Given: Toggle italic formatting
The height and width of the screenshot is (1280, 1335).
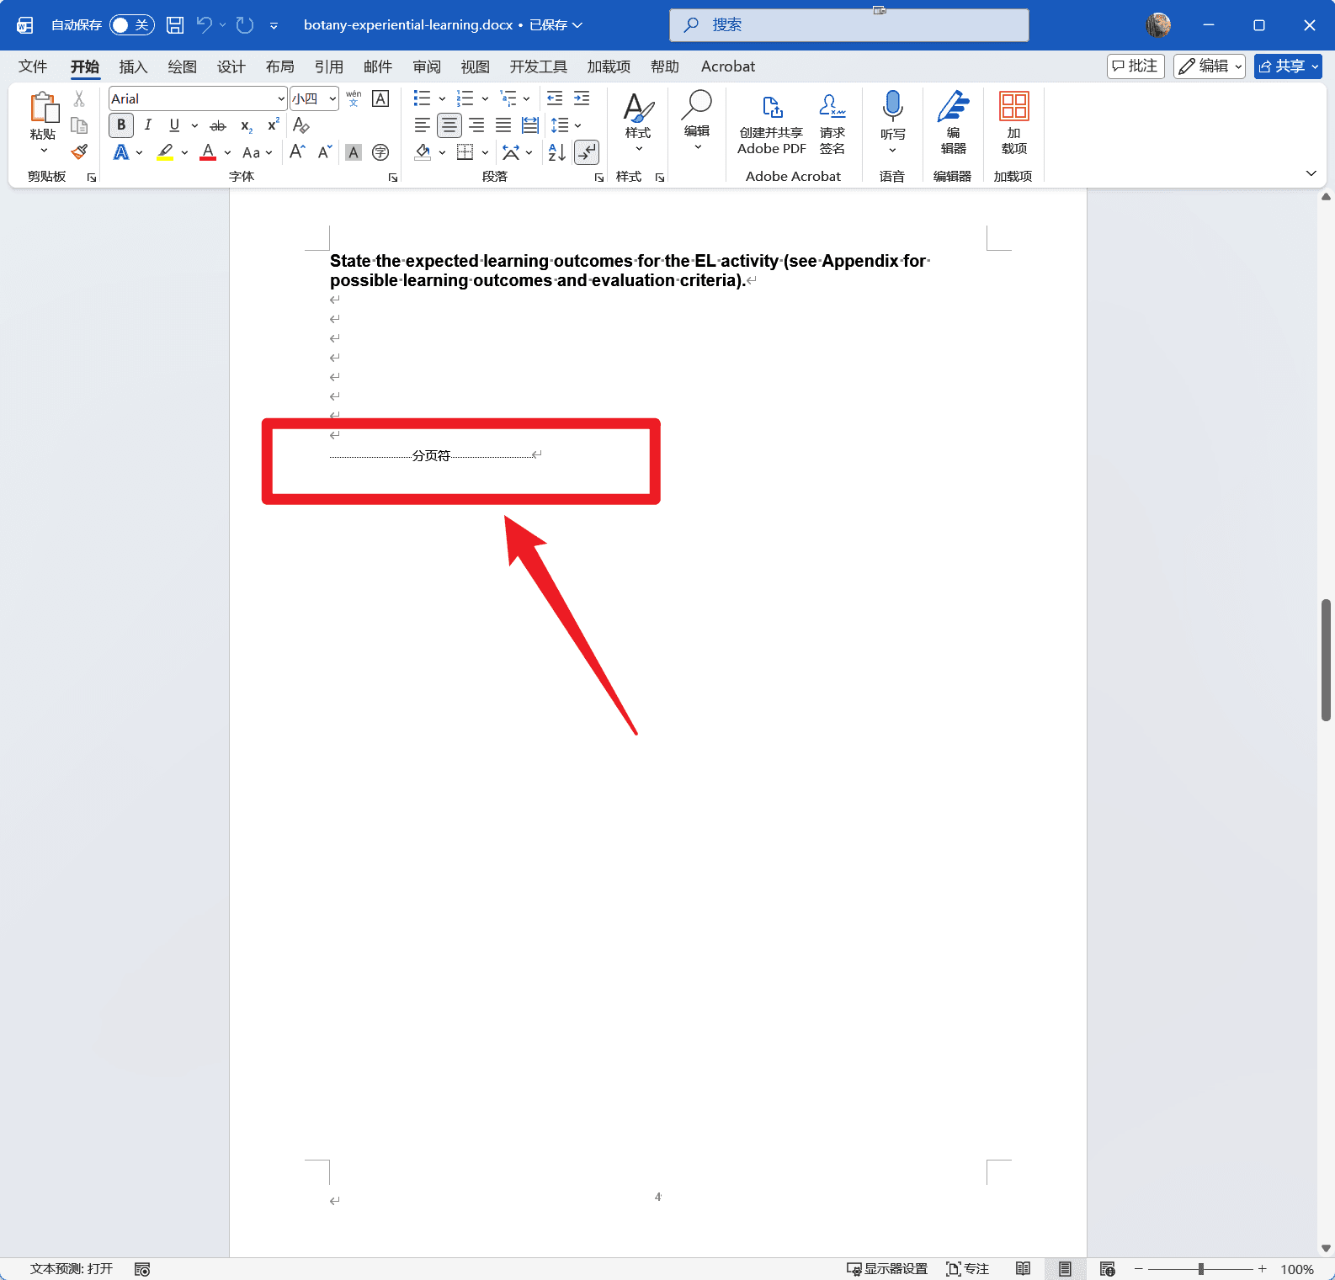Looking at the screenshot, I should [148, 125].
